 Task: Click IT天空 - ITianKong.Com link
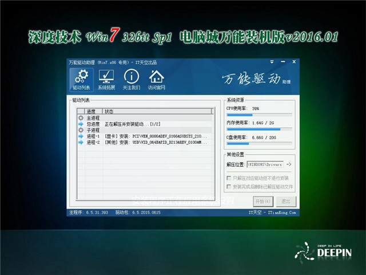272,213
